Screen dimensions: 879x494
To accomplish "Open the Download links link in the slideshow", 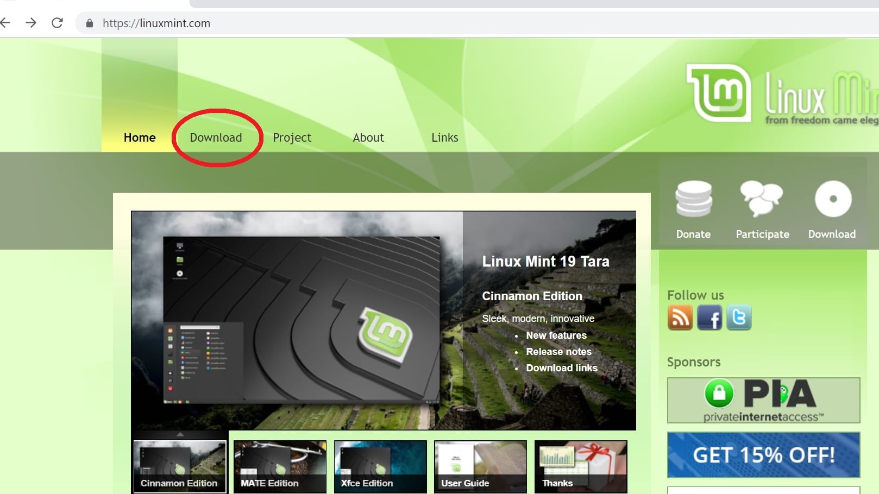I will coord(562,368).
